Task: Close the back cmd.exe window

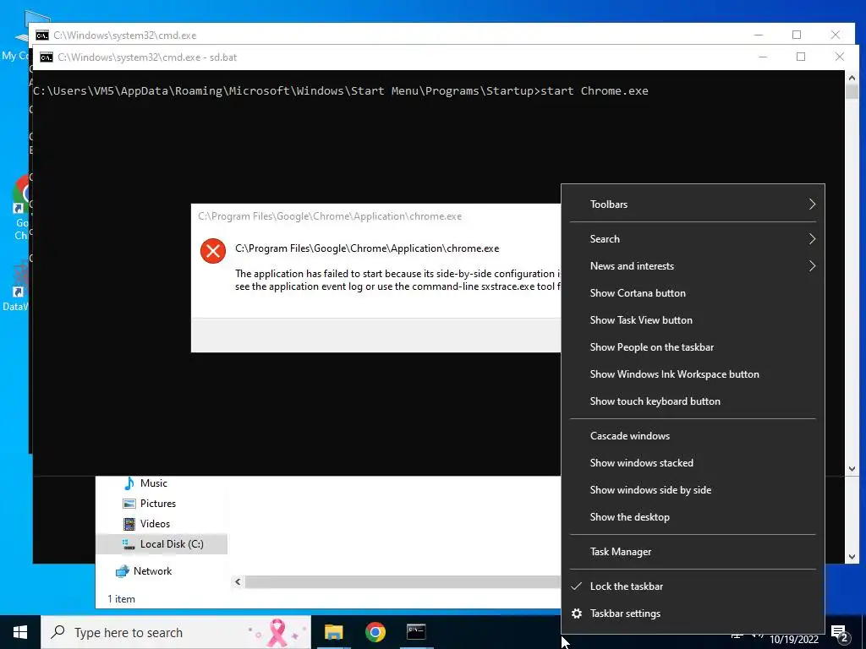Action: point(835,35)
